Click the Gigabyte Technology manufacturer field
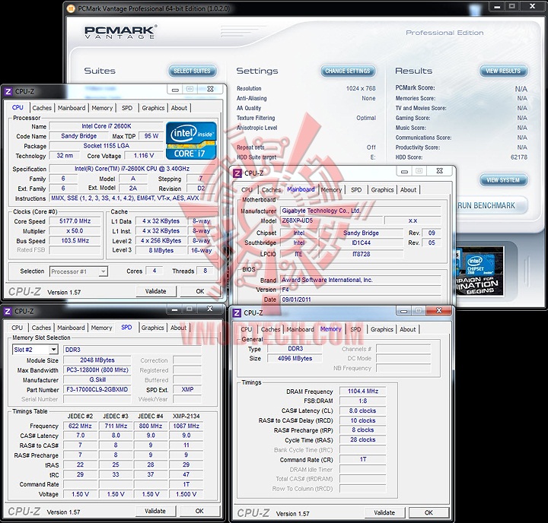The width and height of the screenshot is (548, 523). (360, 211)
